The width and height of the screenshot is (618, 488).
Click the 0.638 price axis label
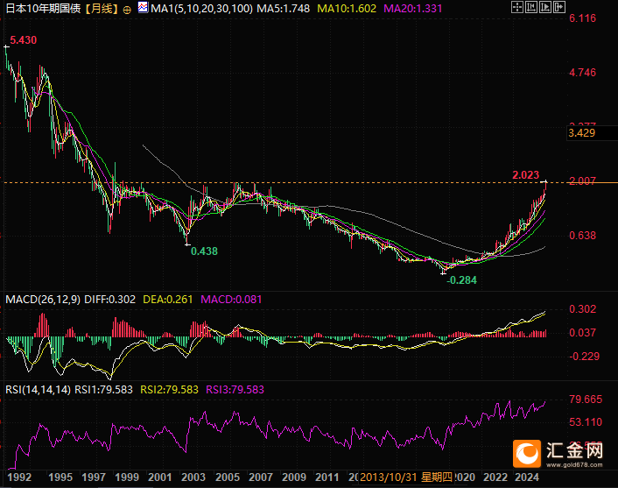(x=582, y=236)
